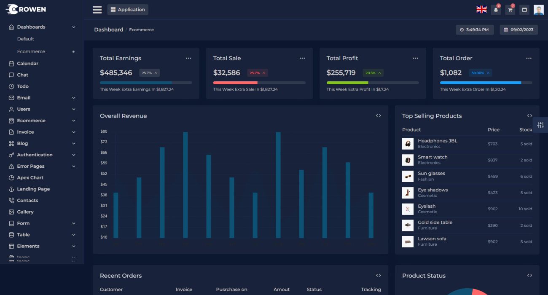Click the Calendar icon in sidebar
The height and width of the screenshot is (295, 548).
pos(11,64)
